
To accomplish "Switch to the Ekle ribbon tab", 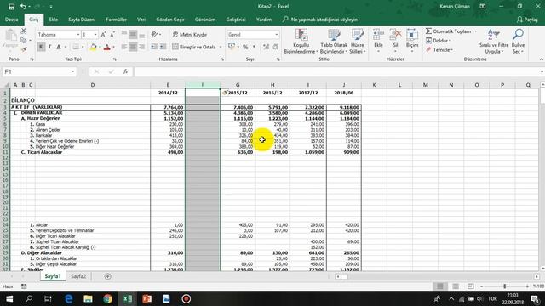I will pyautogui.click(x=53, y=20).
